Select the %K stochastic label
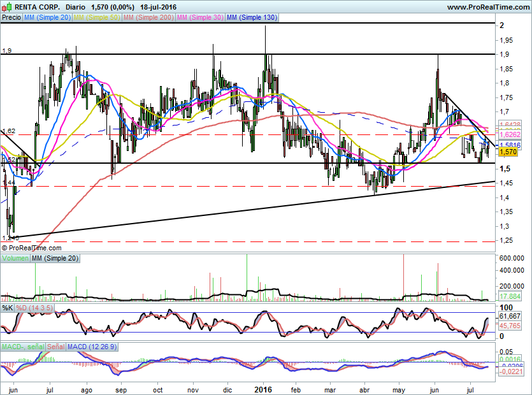The image size is (532, 395). point(8,308)
